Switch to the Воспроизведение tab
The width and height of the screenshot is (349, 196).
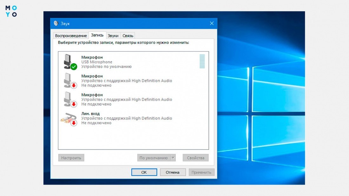(71, 35)
